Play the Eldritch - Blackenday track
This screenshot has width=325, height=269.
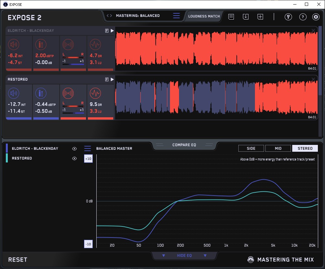point(112,31)
